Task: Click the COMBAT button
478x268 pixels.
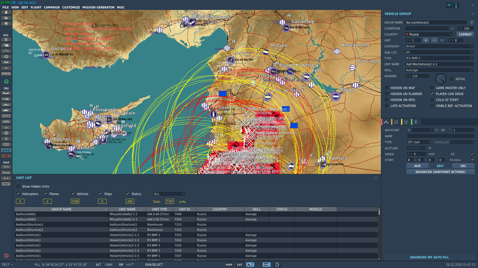Action: click(x=465, y=34)
